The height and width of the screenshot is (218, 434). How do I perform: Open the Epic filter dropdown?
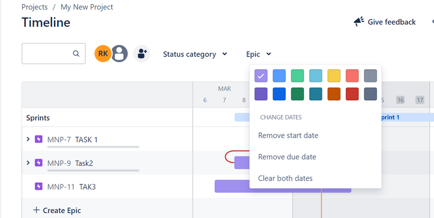(258, 54)
